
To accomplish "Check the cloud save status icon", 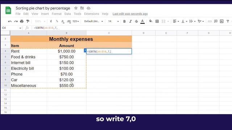I will coord(88,8).
